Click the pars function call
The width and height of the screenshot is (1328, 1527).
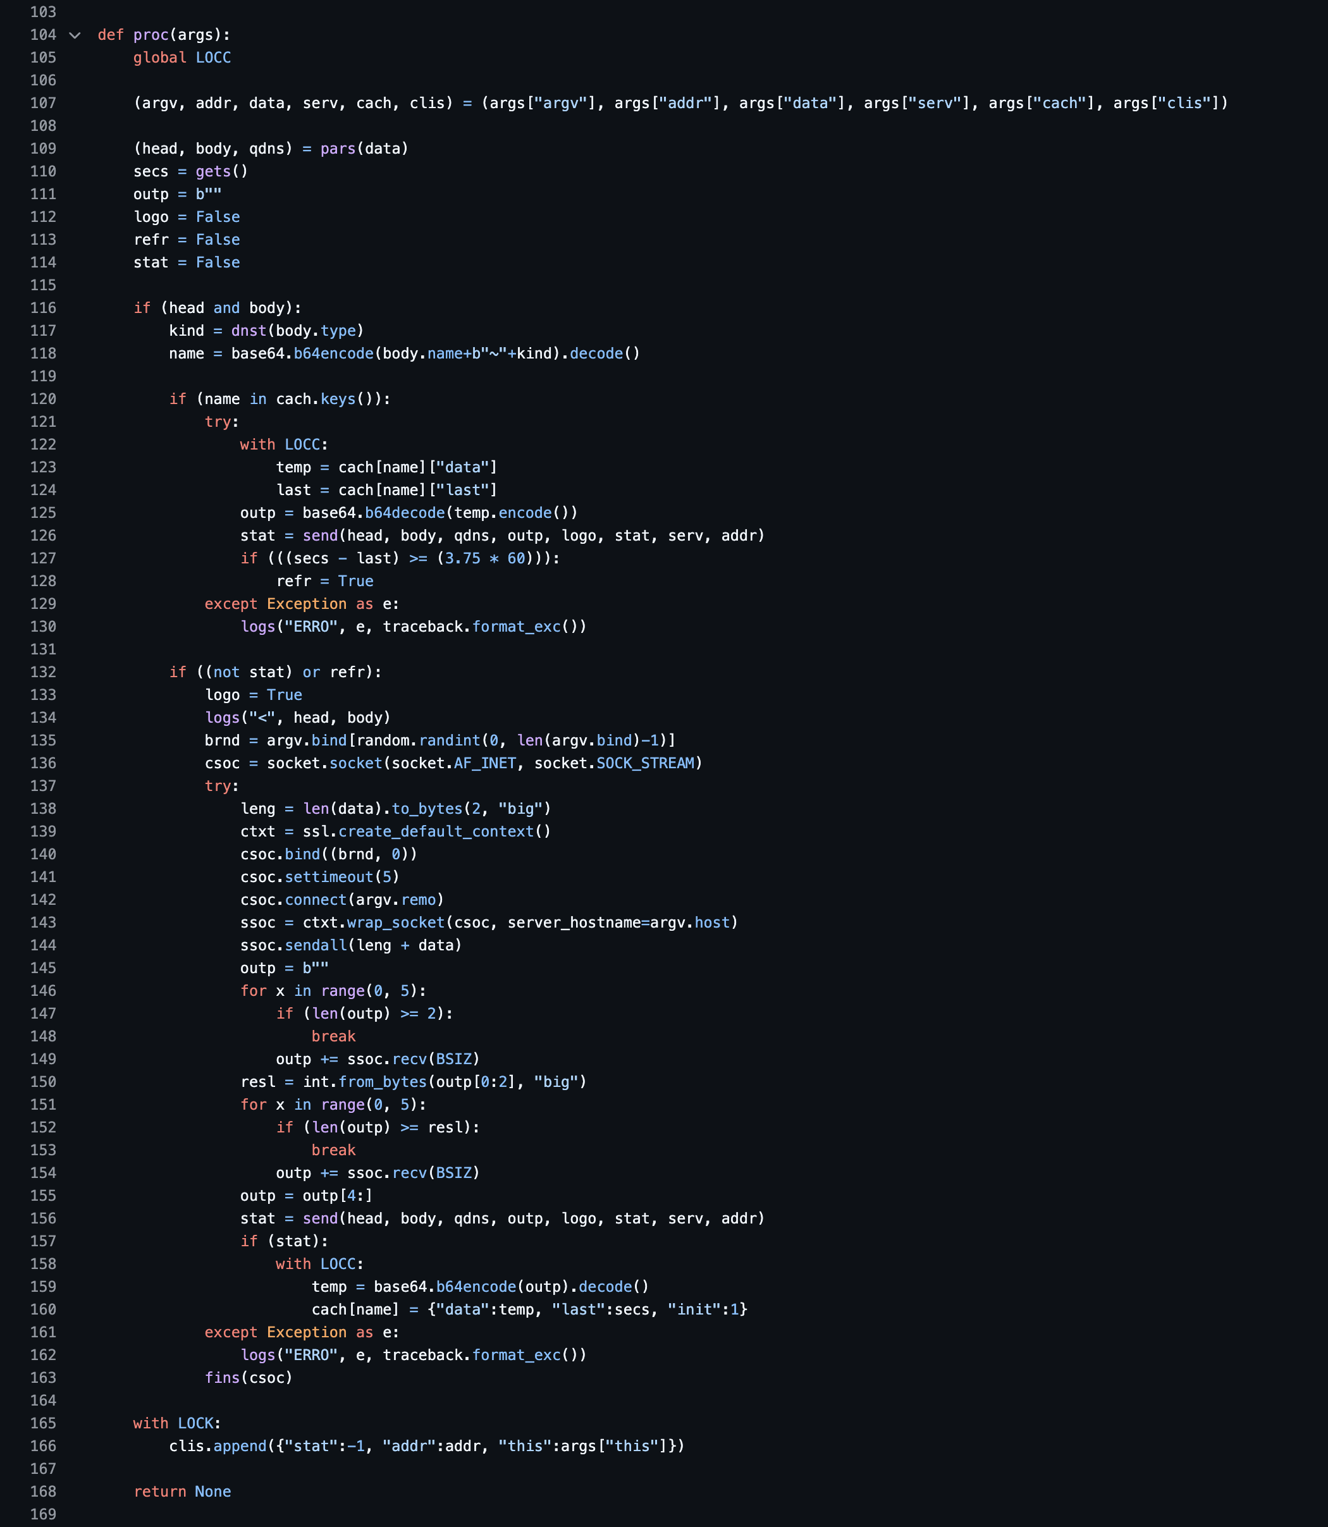point(338,149)
